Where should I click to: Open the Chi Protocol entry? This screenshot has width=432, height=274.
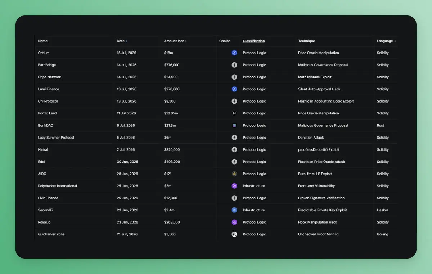(x=48, y=101)
